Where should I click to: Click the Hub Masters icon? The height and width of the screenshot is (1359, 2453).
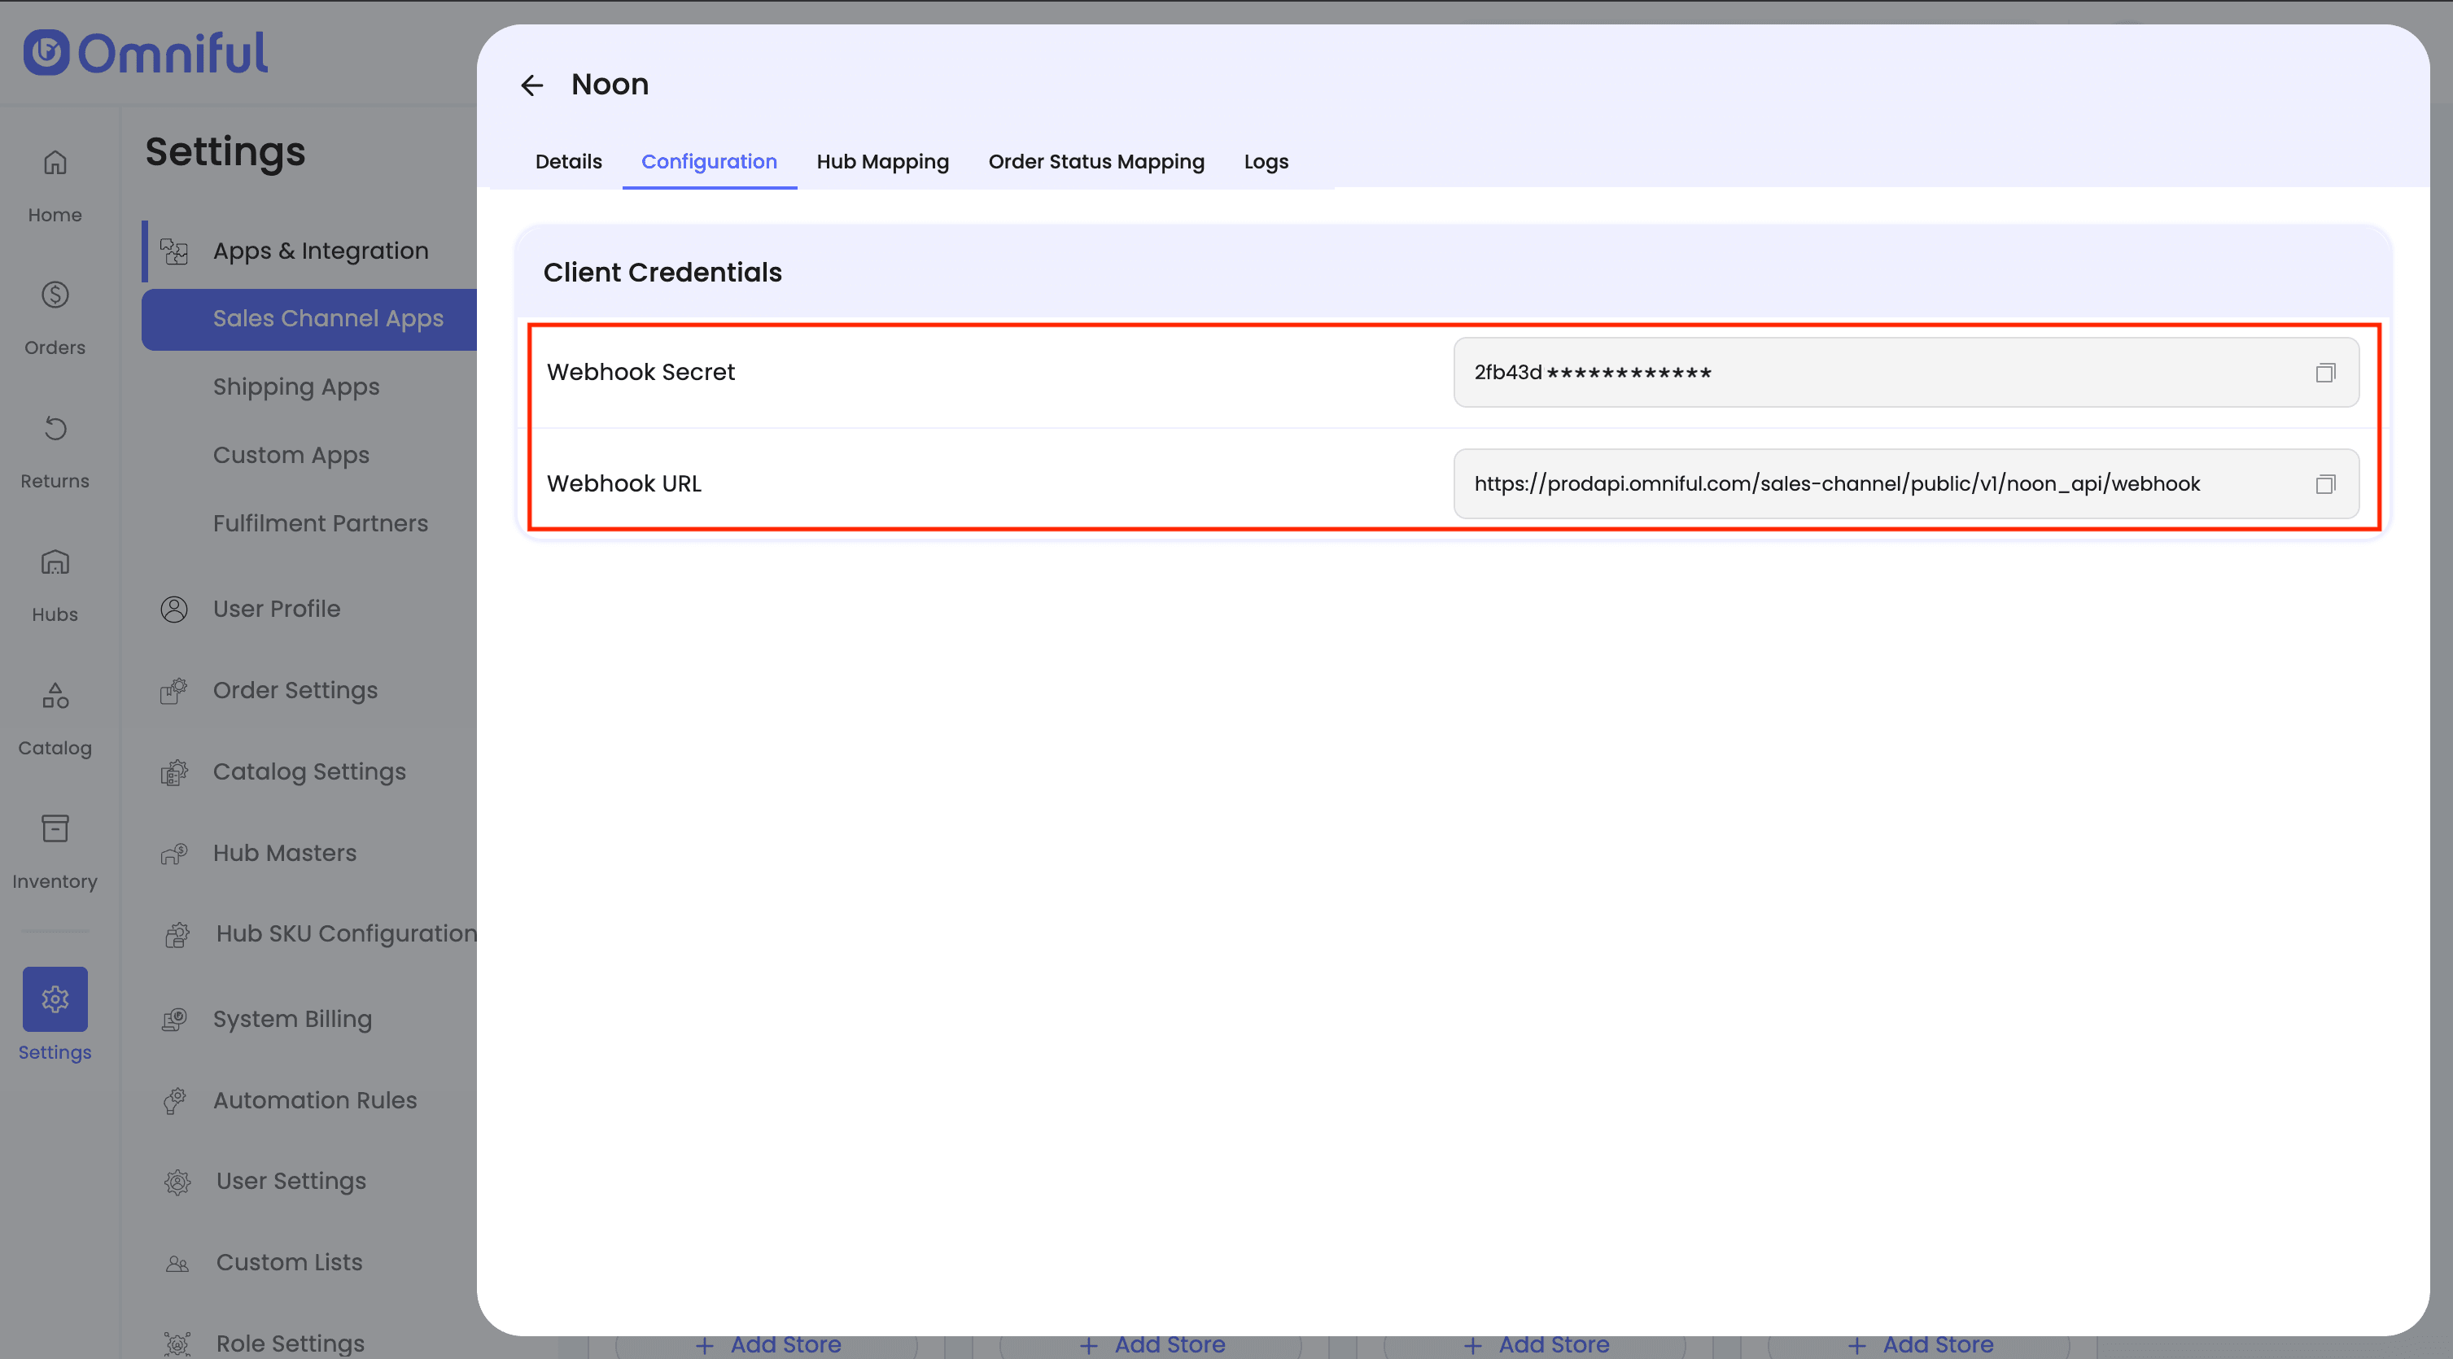174,854
